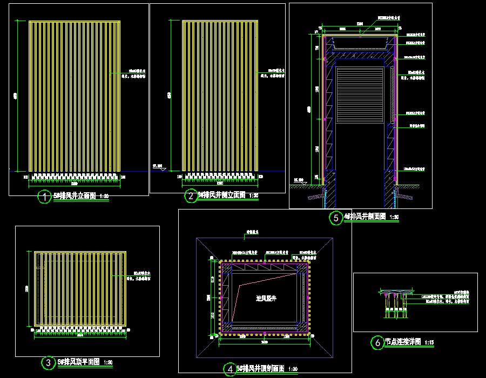Click the side elevation title text

[x=221, y=195]
